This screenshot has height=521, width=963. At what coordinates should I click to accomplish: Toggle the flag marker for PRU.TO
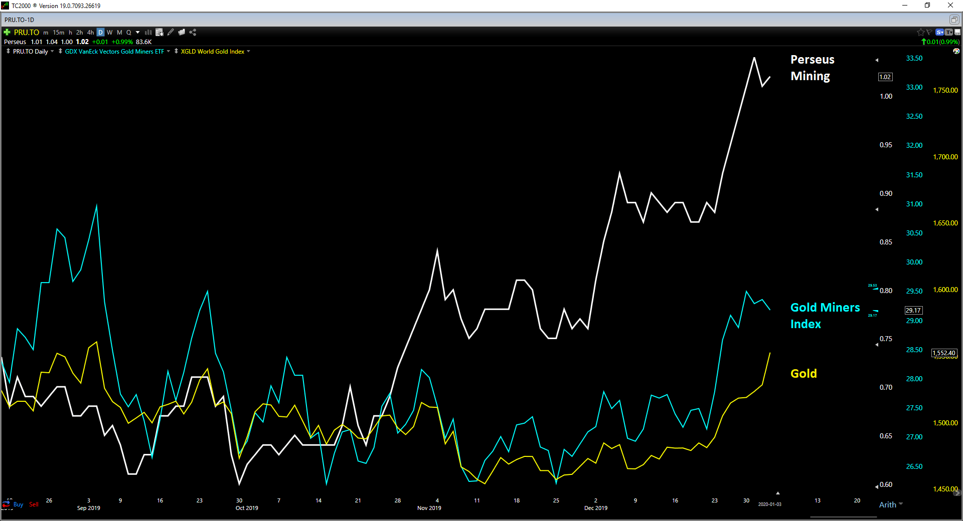pyautogui.click(x=929, y=32)
